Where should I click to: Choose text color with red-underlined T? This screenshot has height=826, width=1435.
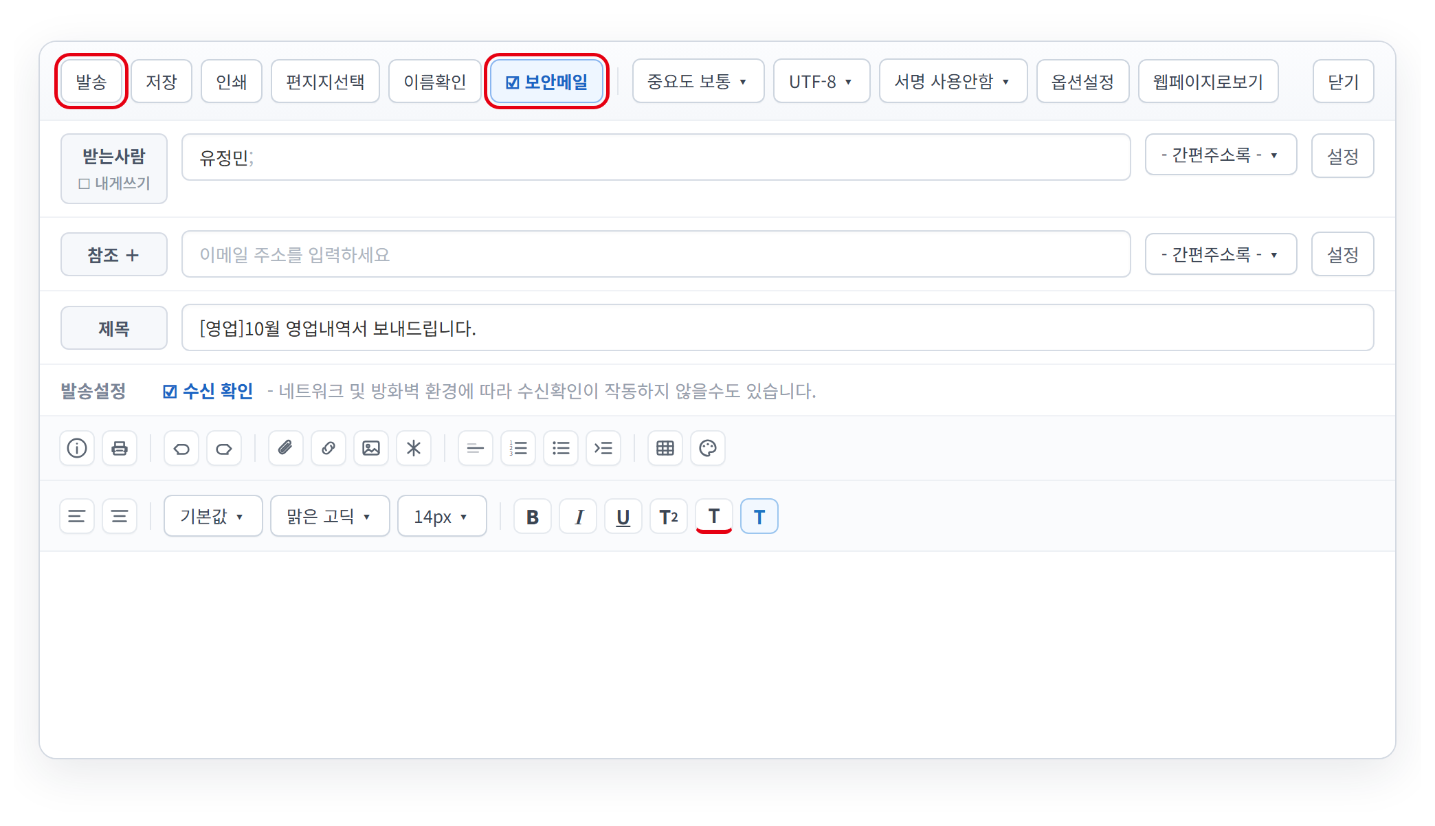(x=714, y=516)
